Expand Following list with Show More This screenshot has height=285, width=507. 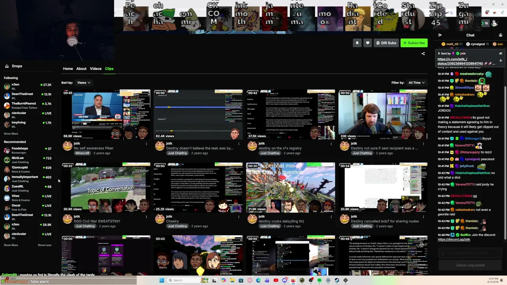click(11, 134)
